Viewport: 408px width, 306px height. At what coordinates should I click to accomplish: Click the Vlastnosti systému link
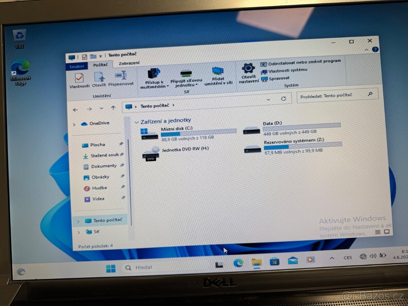point(287,71)
